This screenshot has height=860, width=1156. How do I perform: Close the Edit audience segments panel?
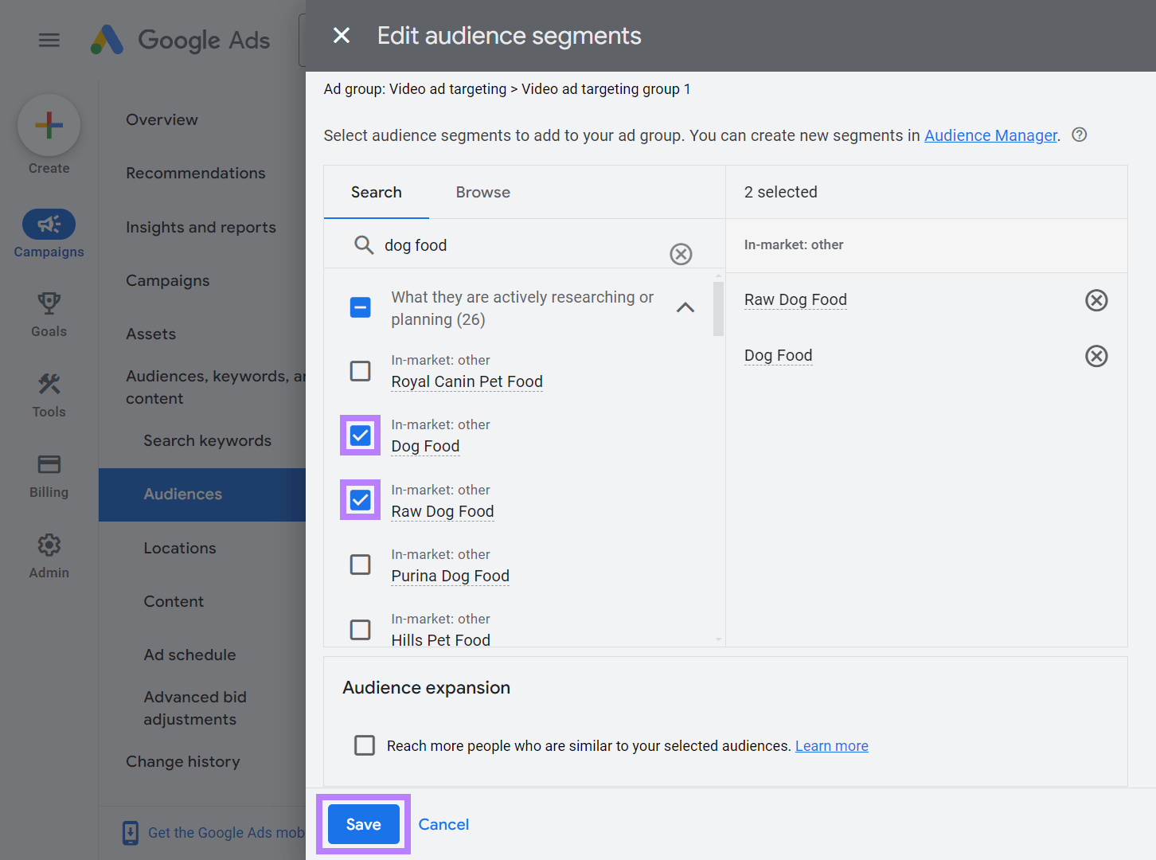(342, 36)
